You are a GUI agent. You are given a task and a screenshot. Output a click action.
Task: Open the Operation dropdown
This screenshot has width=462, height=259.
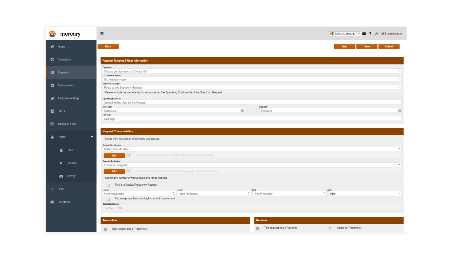click(252, 71)
